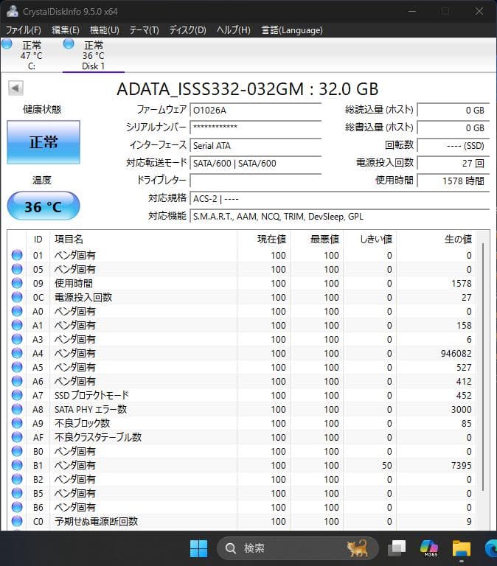Click the 正常 health status button
The width and height of the screenshot is (497, 566).
pos(44,141)
